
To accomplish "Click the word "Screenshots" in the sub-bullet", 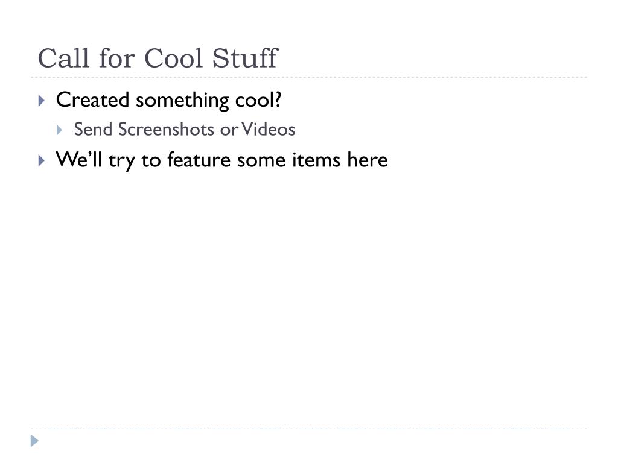I will pos(166,129).
